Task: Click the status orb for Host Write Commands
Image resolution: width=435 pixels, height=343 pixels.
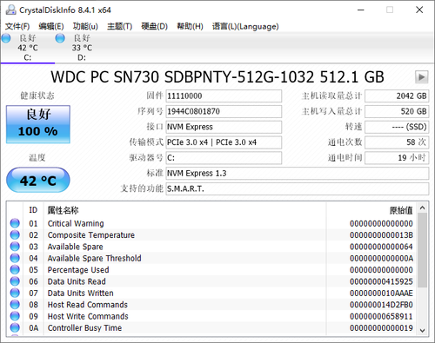Action: (15, 316)
